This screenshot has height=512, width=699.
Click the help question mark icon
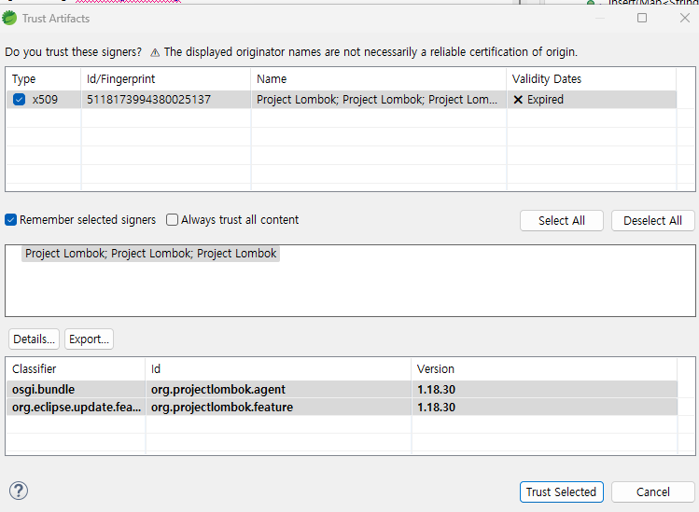19,491
